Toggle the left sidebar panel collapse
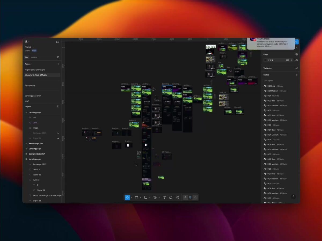 (x=57, y=42)
